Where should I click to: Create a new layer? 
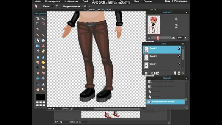(175, 73)
